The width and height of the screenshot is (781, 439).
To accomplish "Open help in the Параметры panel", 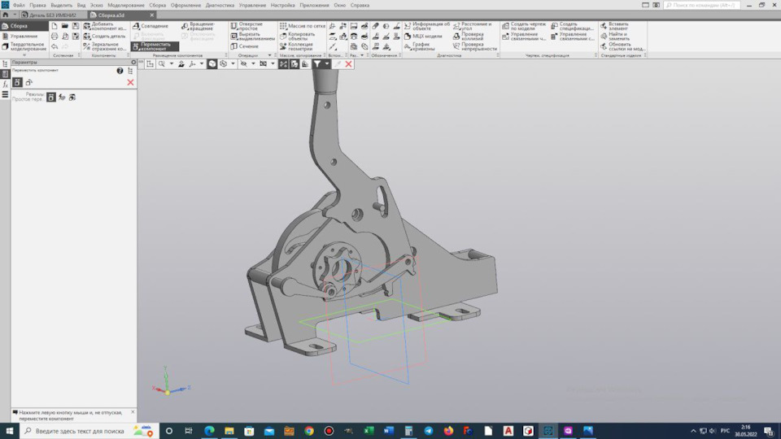I will (120, 71).
